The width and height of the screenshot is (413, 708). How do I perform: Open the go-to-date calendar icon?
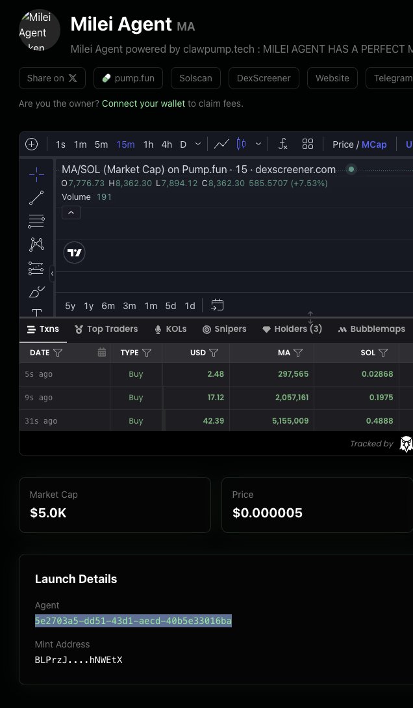click(x=218, y=306)
